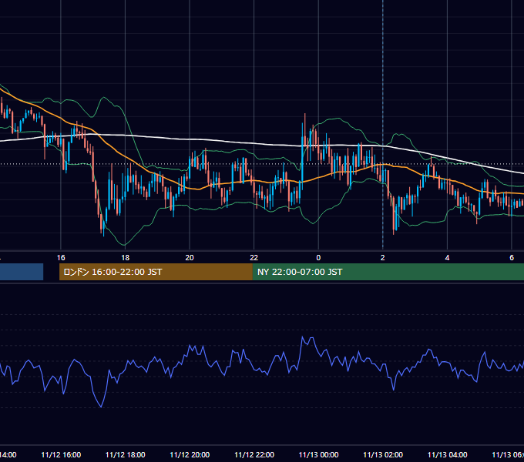Click hour label 0 on upper time axis

pyautogui.click(x=318, y=258)
